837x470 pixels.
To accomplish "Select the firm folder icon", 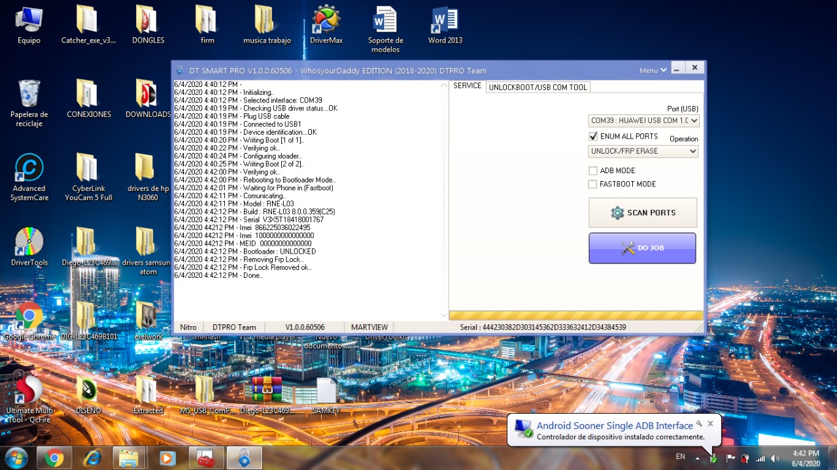I will (x=207, y=25).
